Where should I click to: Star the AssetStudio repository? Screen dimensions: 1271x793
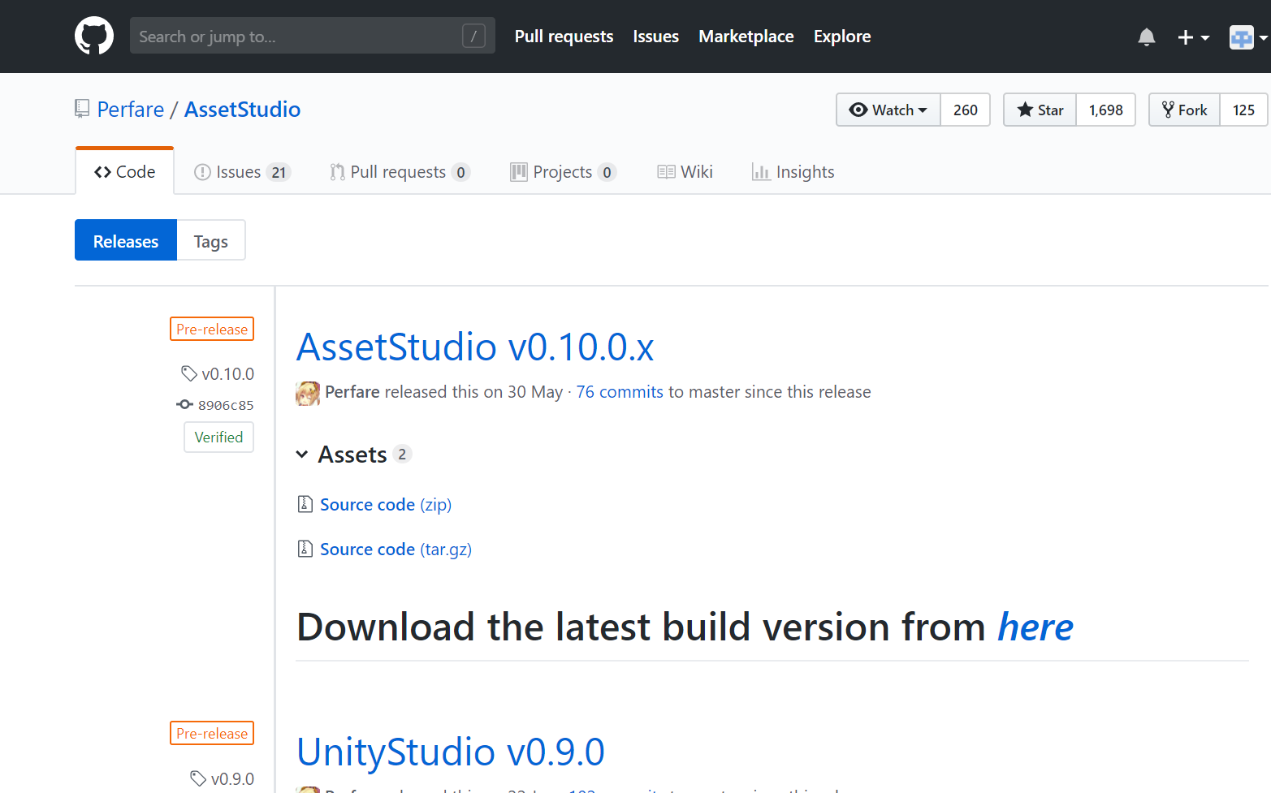click(x=1040, y=110)
